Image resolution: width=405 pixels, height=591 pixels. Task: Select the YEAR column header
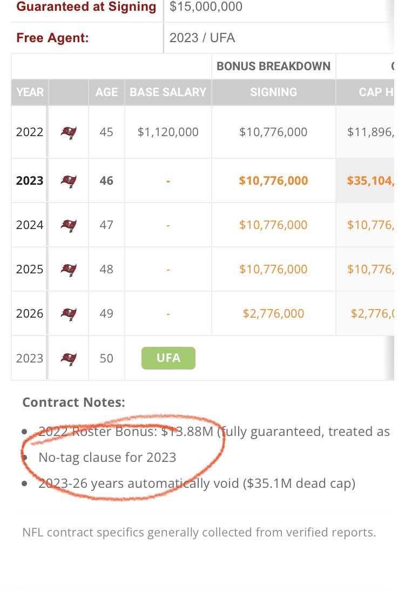click(30, 92)
